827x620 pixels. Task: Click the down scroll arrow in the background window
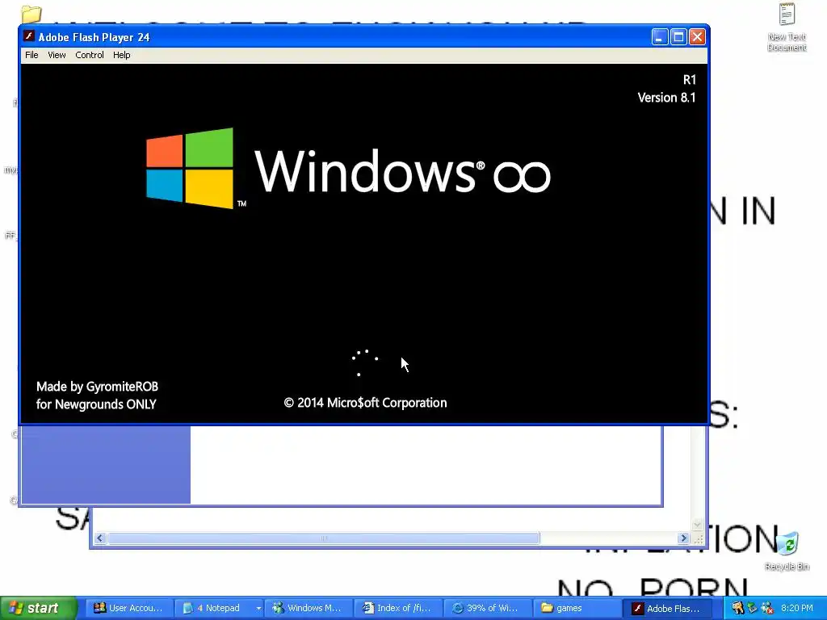[697, 525]
